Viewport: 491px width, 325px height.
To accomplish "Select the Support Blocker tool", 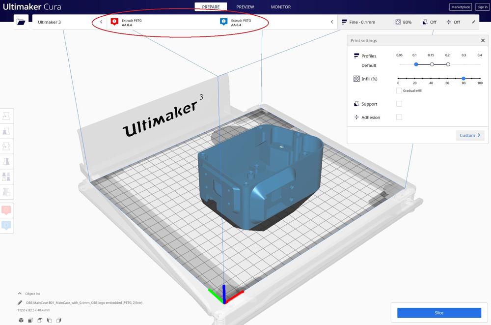I will click(x=6, y=191).
